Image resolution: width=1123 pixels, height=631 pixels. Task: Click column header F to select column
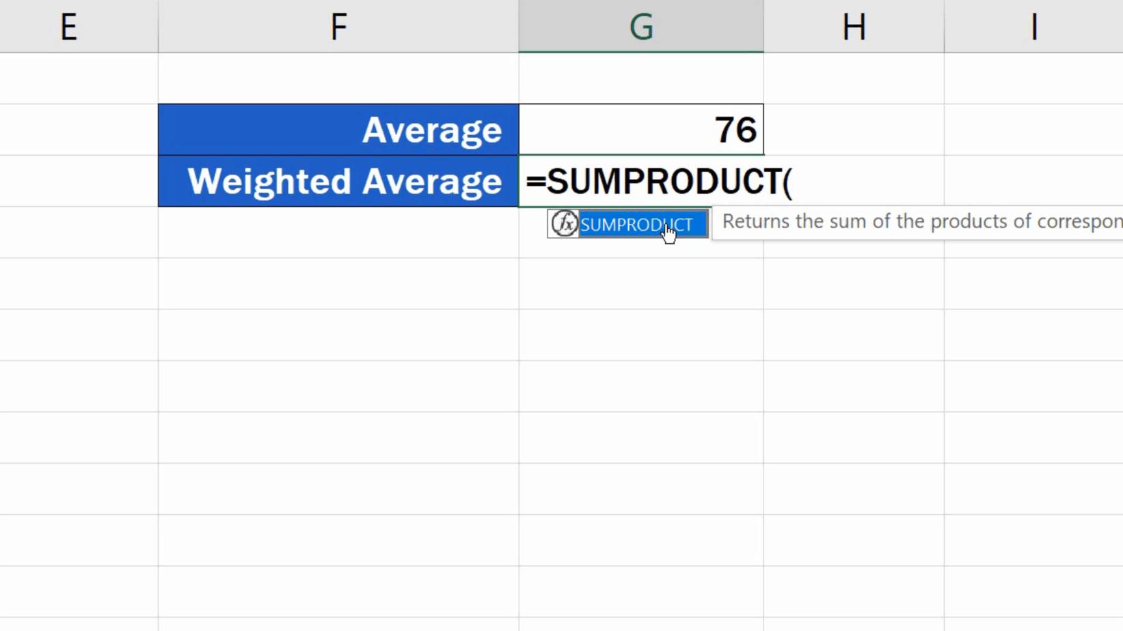point(338,27)
